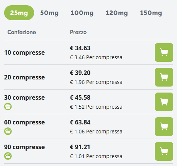The image size is (177, 166).
Task: Click gift icon under 90 compresse
Action: pos(8,156)
